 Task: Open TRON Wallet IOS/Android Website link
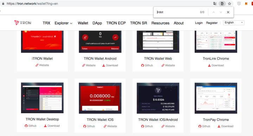pyautogui.click(x=168, y=126)
